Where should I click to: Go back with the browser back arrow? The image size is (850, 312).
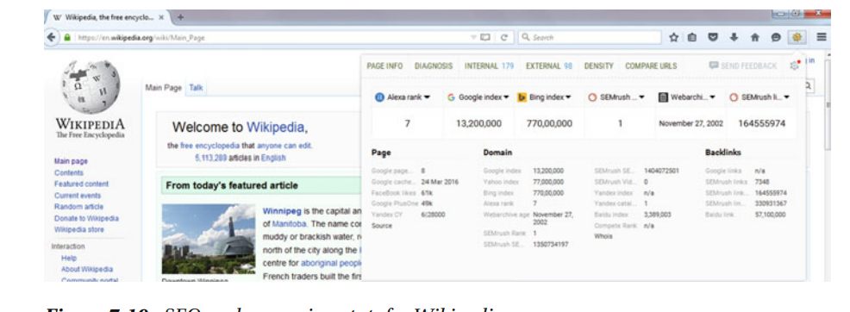pos(52,37)
